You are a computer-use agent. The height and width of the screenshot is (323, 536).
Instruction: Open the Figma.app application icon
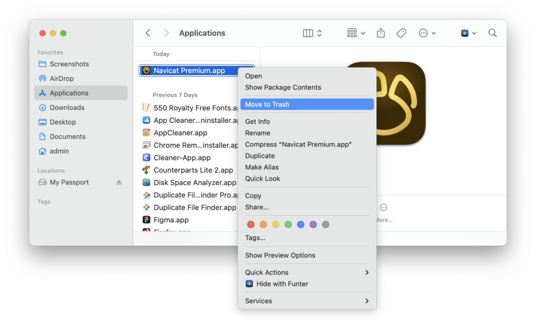click(x=147, y=220)
